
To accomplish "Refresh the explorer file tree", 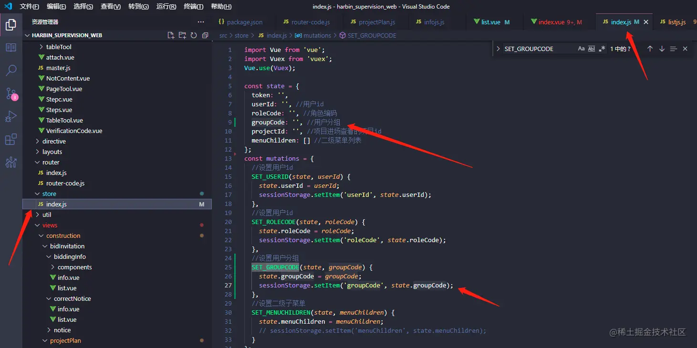I will (x=194, y=35).
